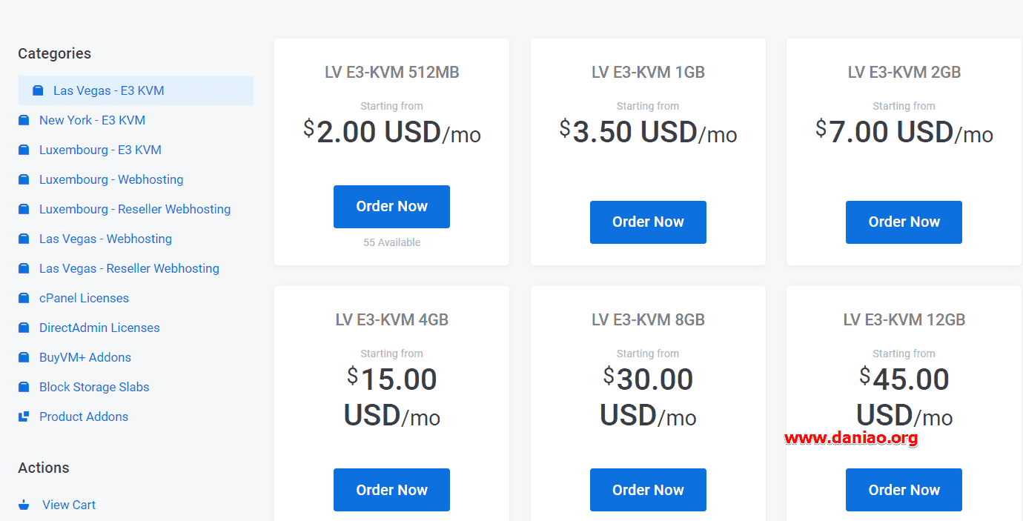Select Las Vegas - Webhosting category
This screenshot has height=521, width=1023.
[x=105, y=239]
